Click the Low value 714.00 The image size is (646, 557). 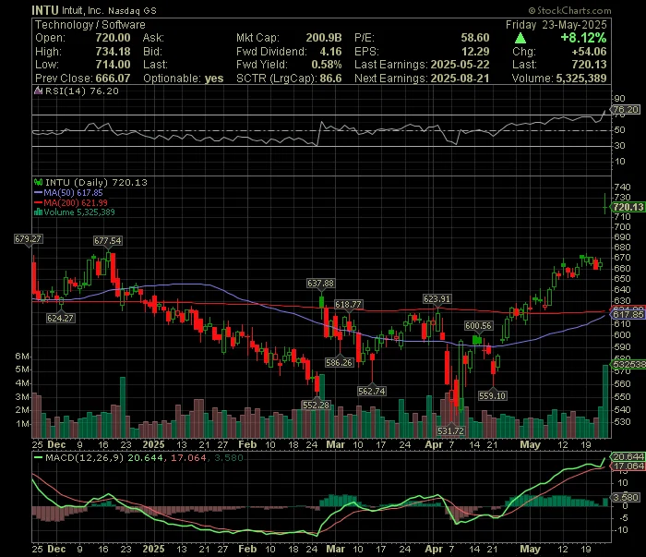[113, 65]
